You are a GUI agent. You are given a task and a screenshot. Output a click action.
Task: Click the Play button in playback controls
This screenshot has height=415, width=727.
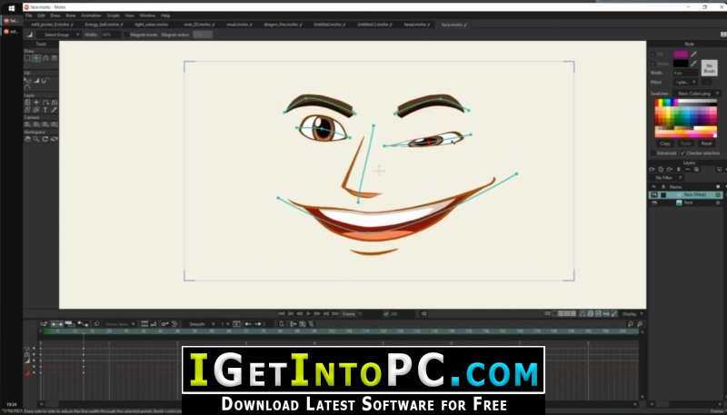click(x=309, y=313)
